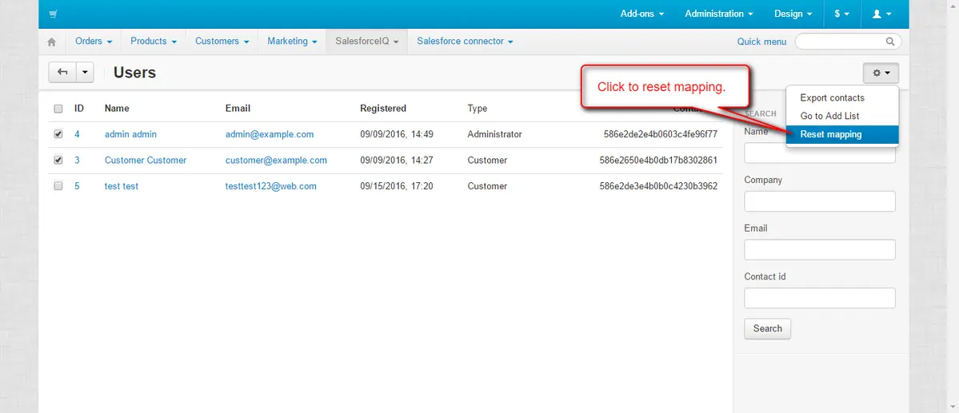Click the admin@example.com email link
The image size is (959, 413).
(269, 134)
